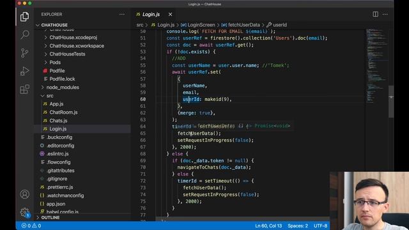Open editor more actions ellipsis
Viewport: 409px width, 230px height.
[x=385, y=14]
